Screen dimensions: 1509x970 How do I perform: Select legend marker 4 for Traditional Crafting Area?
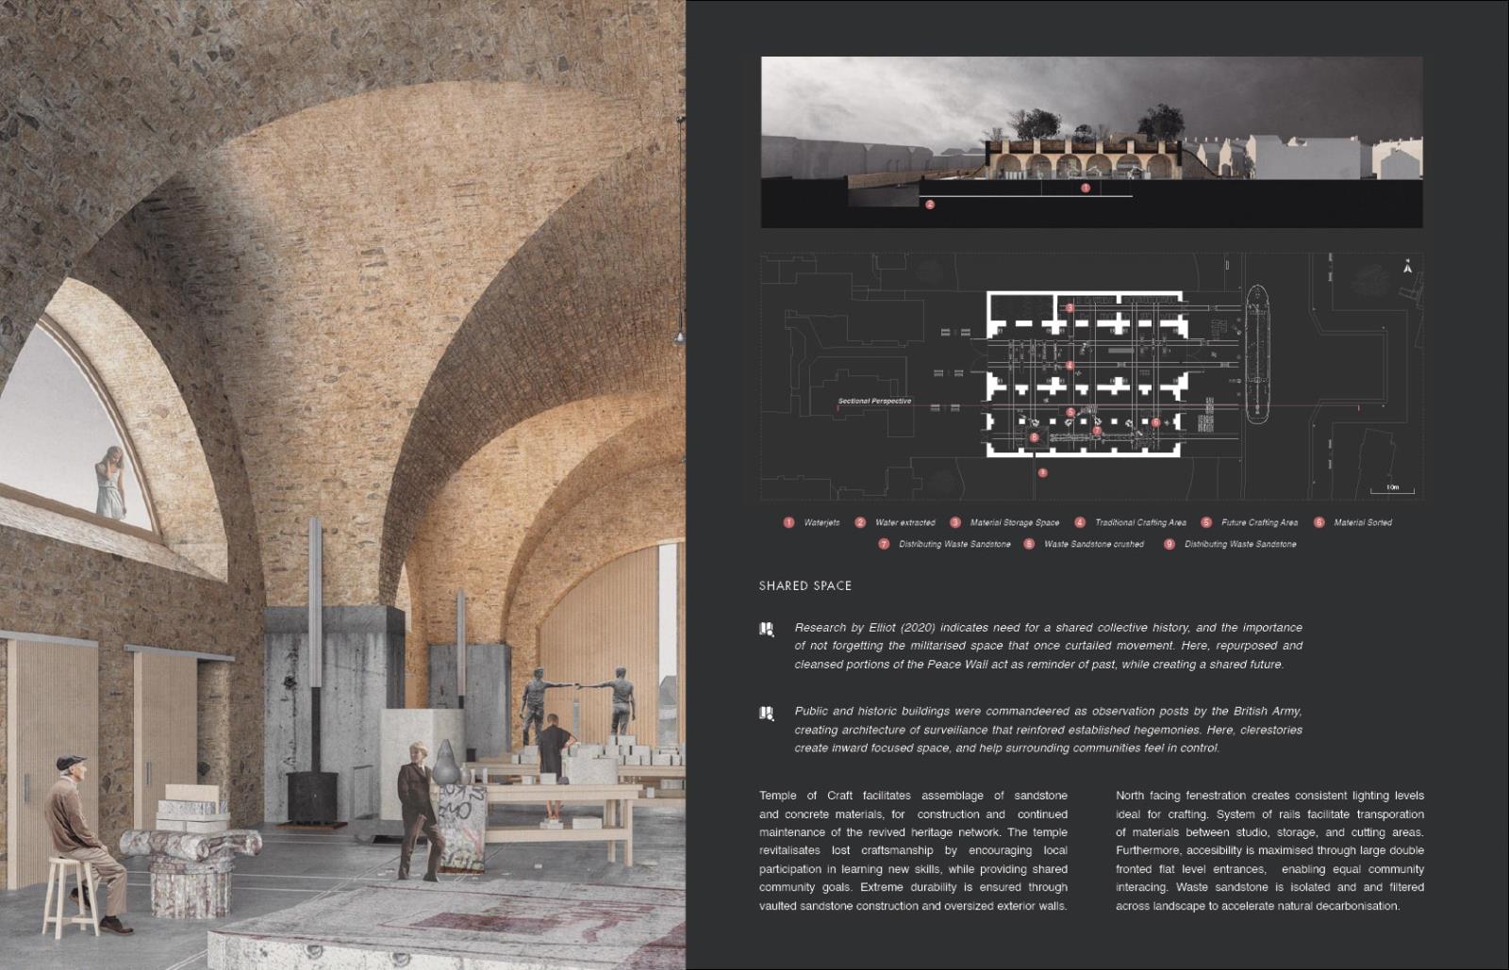click(1080, 522)
